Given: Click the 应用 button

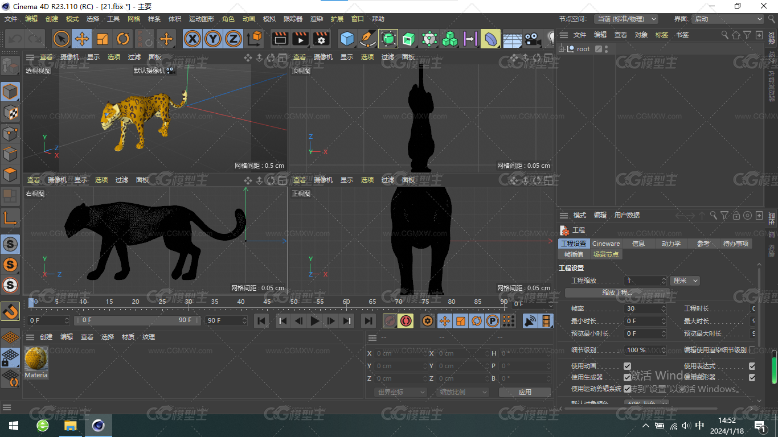Looking at the screenshot, I should (x=525, y=392).
